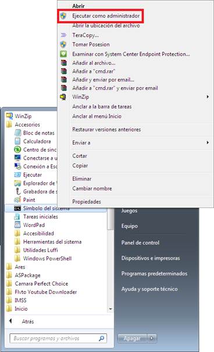Open the Apagar options arrow
The width and height of the screenshot is (214, 352).
152,338
